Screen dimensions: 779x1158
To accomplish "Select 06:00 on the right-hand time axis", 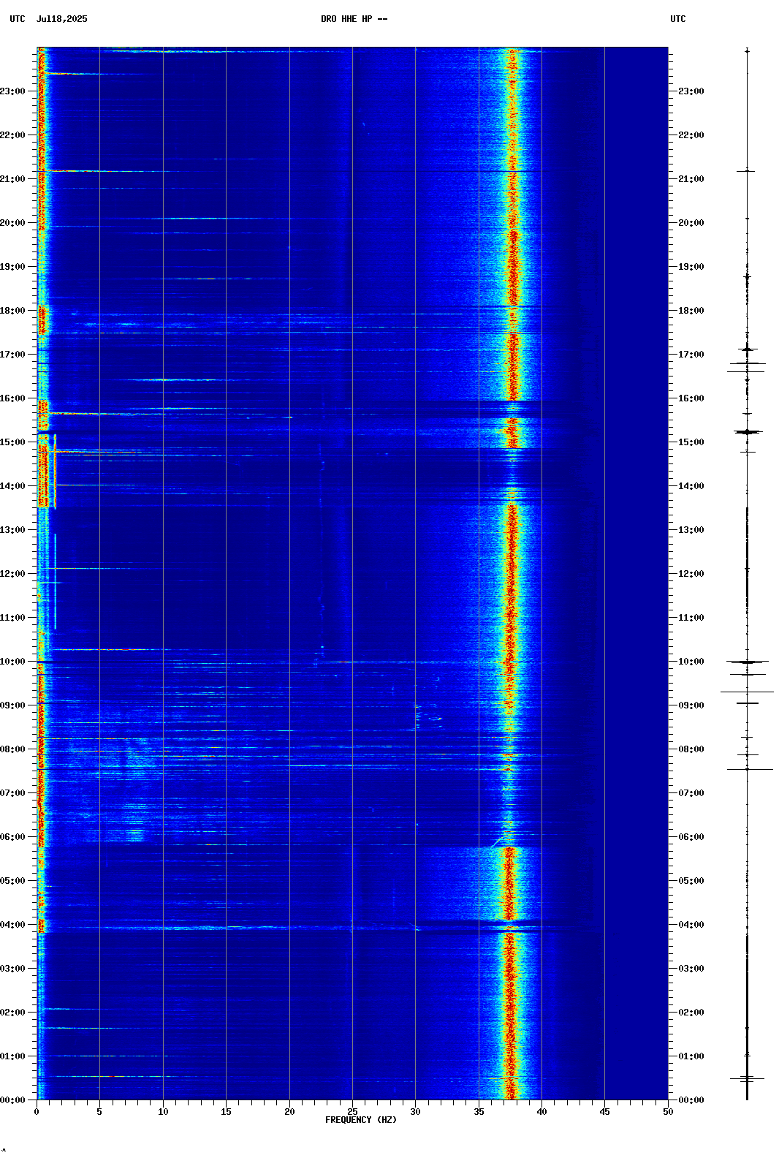I will pyautogui.click(x=691, y=837).
